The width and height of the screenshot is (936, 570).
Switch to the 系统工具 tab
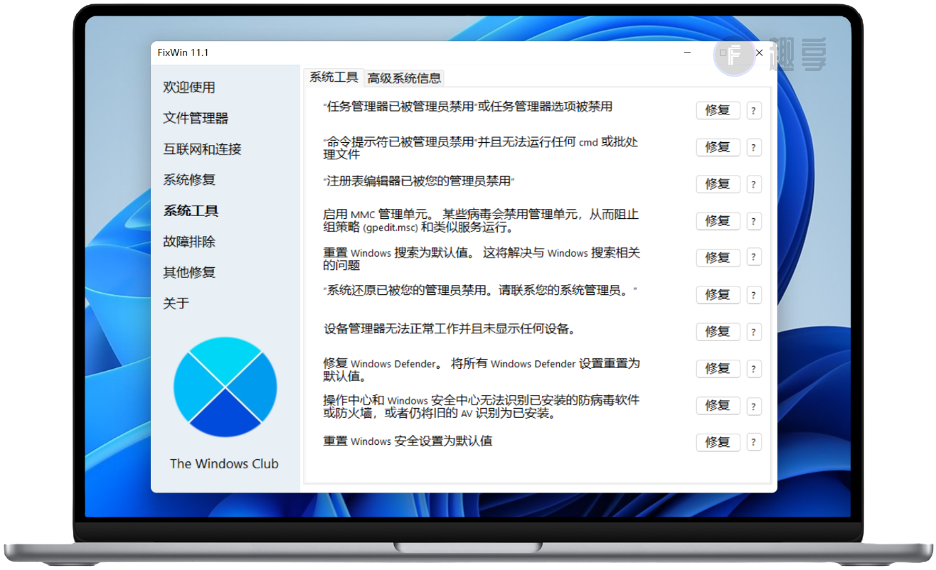coord(334,77)
